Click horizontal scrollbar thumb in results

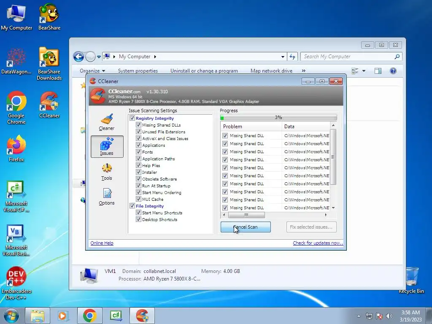(246, 215)
